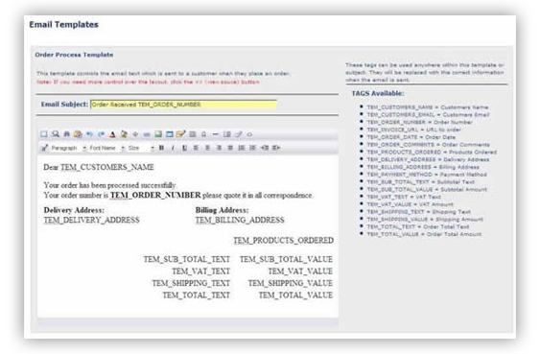Image resolution: width=540 pixels, height=354 pixels.
Task: Click the 'Dear TEM_CUSTOMERS_NAME' line in editor
Action: [x=99, y=167]
